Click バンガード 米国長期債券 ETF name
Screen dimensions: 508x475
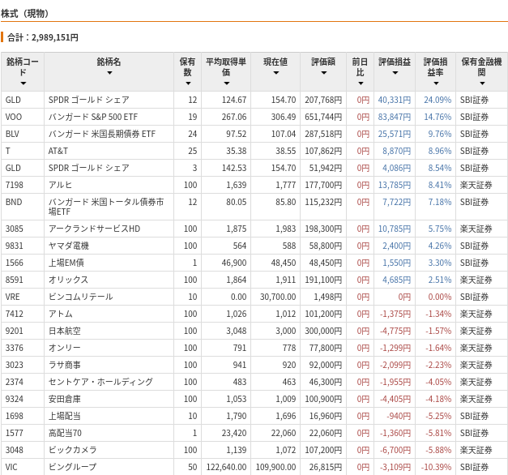[102, 134]
